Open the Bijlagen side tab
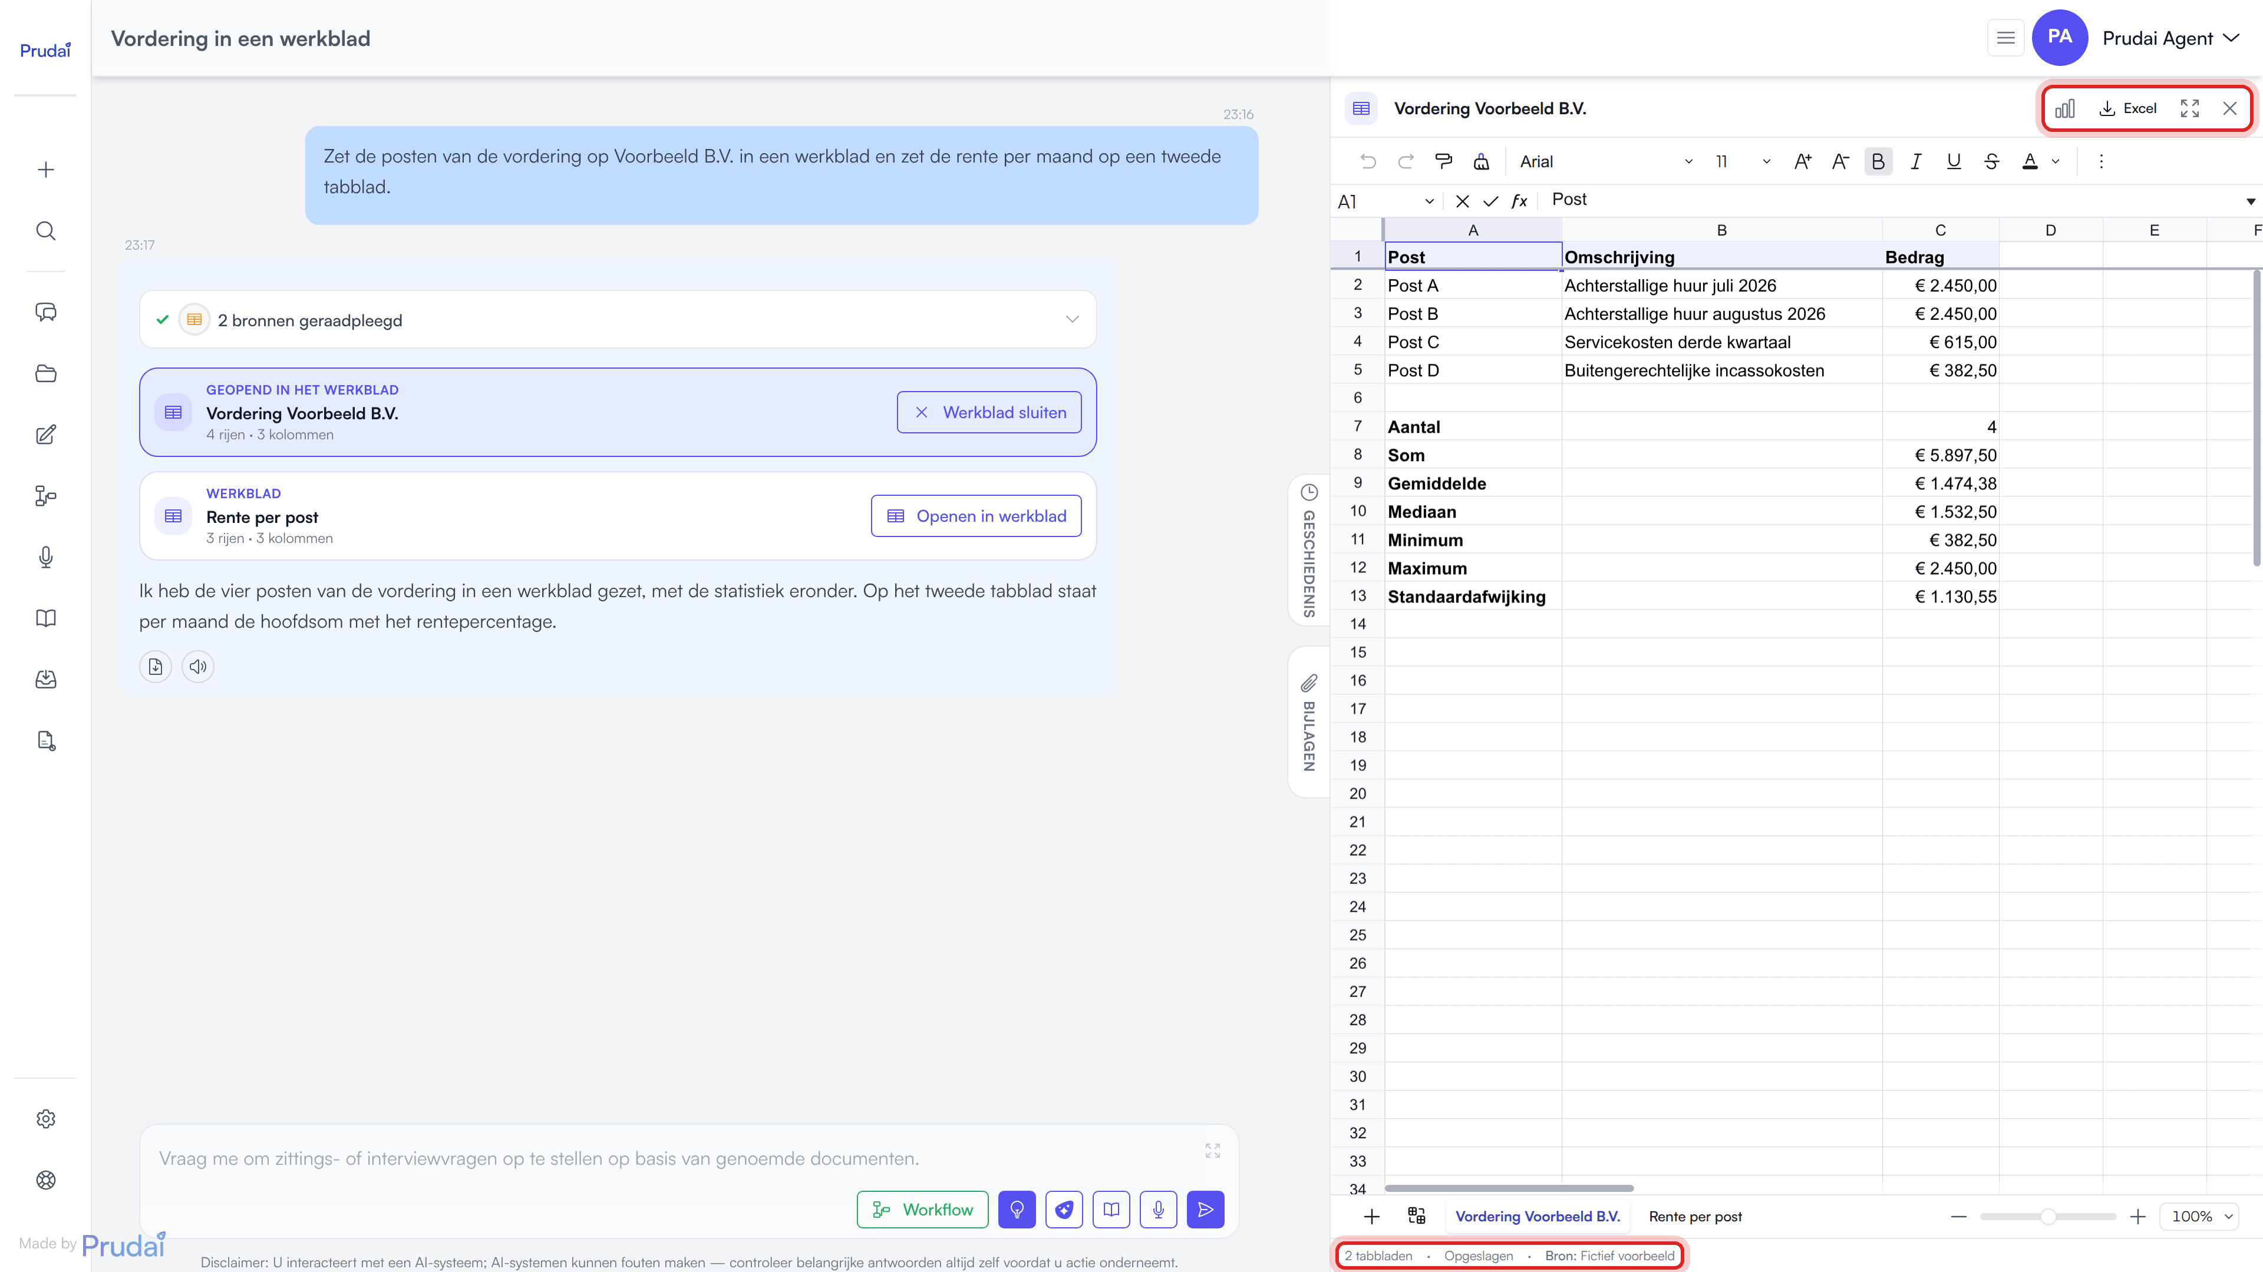Image resolution: width=2263 pixels, height=1272 pixels. click(1309, 723)
